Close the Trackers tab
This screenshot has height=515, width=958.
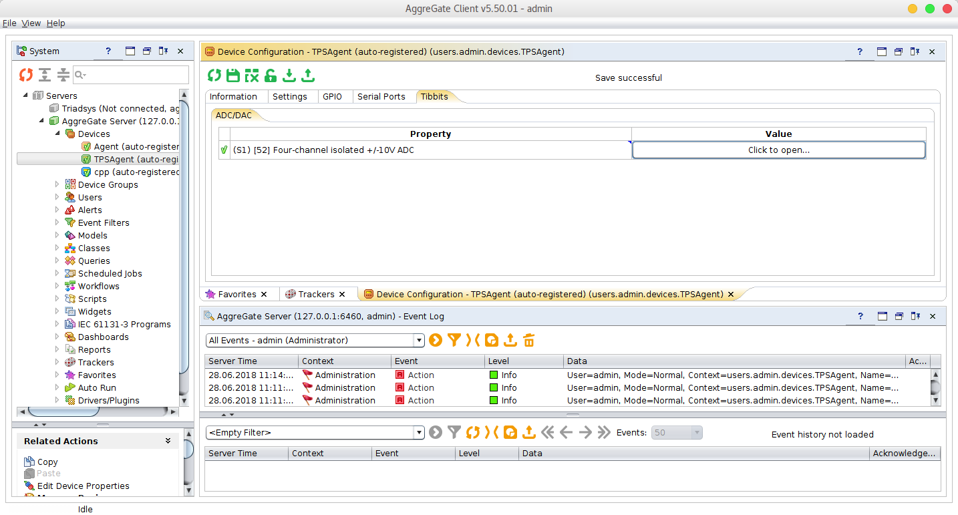tap(342, 294)
